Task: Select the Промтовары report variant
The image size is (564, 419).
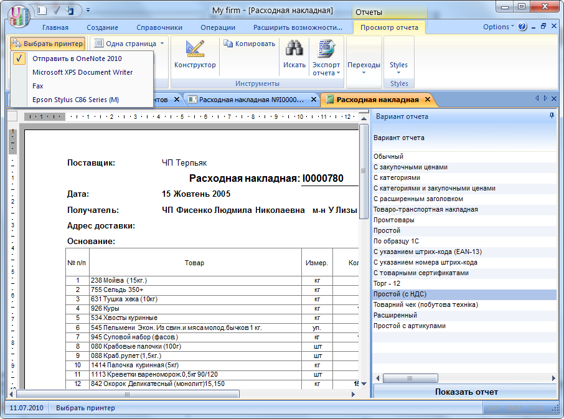Action: 464,220
